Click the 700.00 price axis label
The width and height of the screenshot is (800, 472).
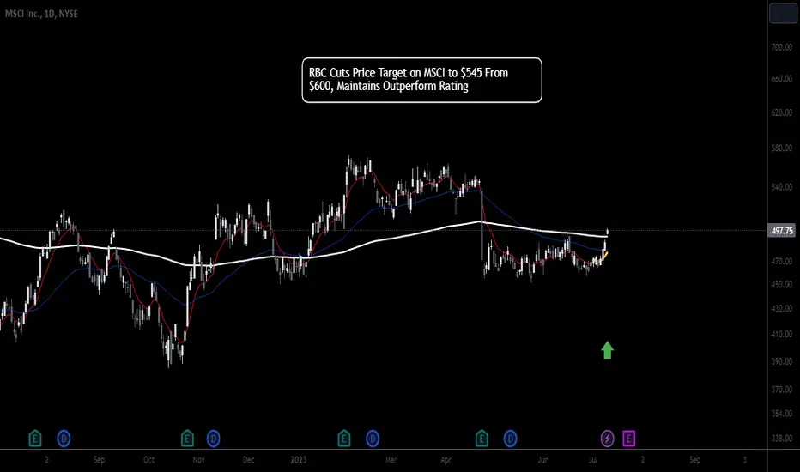click(782, 47)
